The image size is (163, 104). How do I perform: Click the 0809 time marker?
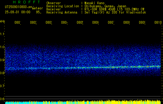(x=142, y=22)
